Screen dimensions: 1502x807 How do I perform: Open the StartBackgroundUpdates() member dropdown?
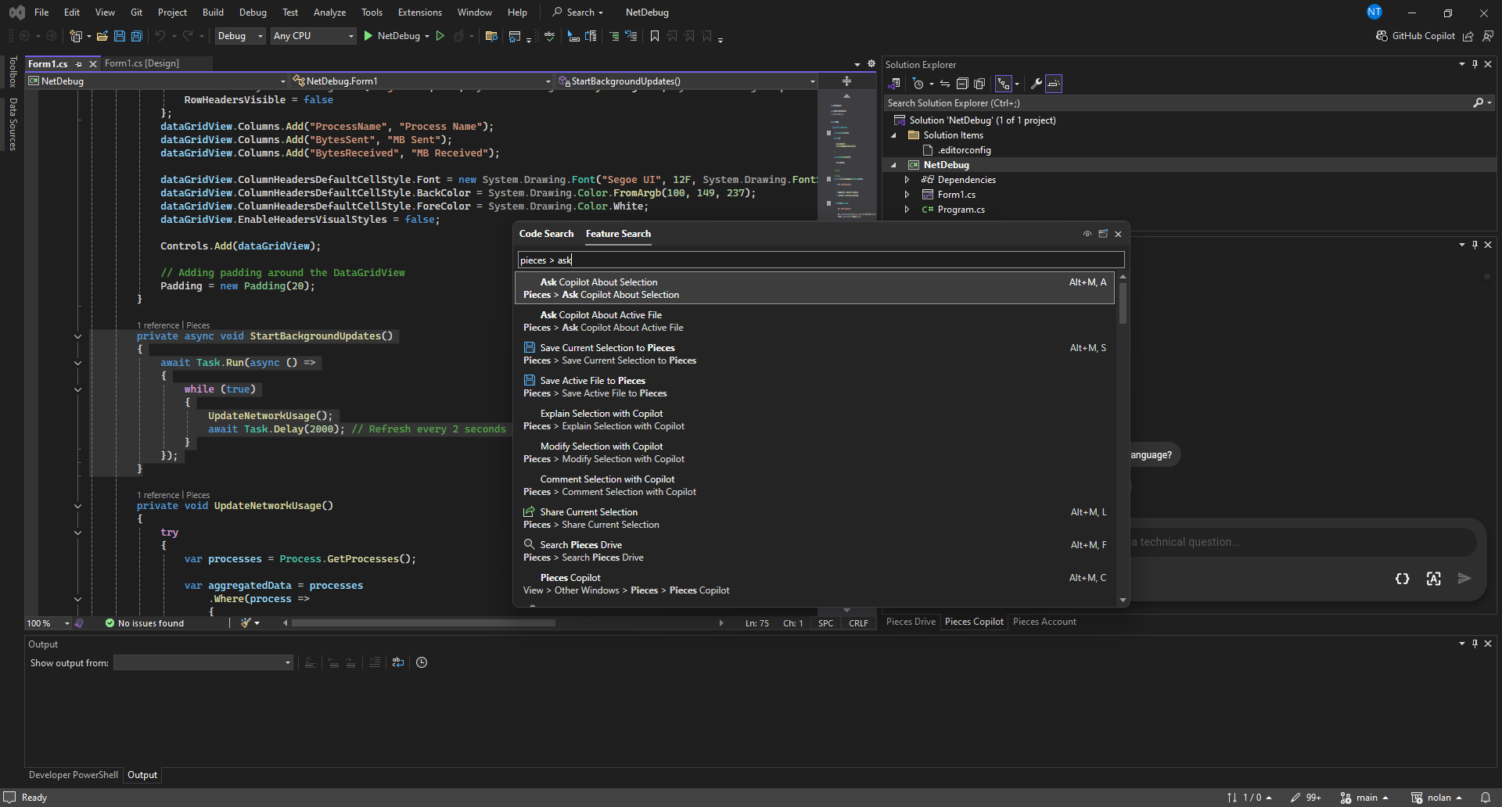[x=687, y=81]
